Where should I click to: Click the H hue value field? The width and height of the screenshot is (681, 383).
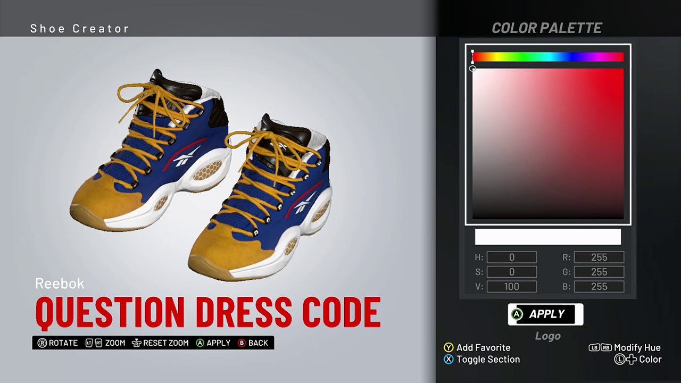[x=512, y=257]
